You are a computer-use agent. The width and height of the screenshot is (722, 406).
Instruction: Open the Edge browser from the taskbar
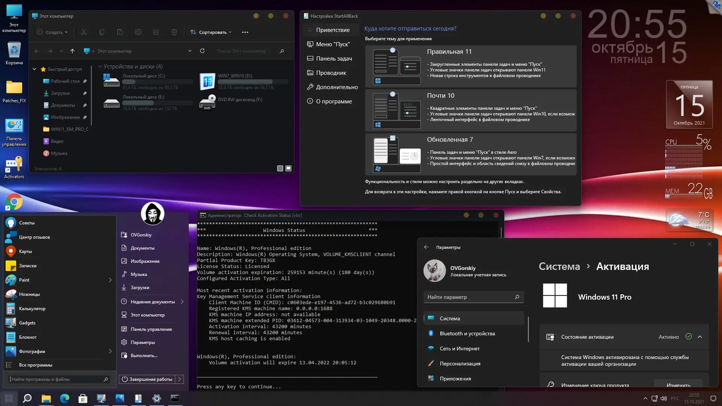point(65,398)
